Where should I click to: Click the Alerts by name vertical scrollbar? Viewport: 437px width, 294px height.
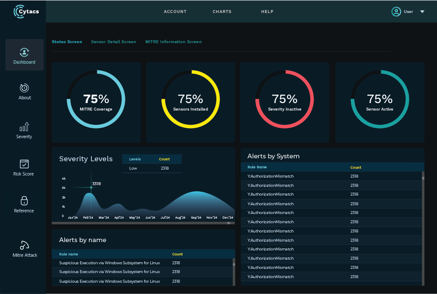(234, 272)
